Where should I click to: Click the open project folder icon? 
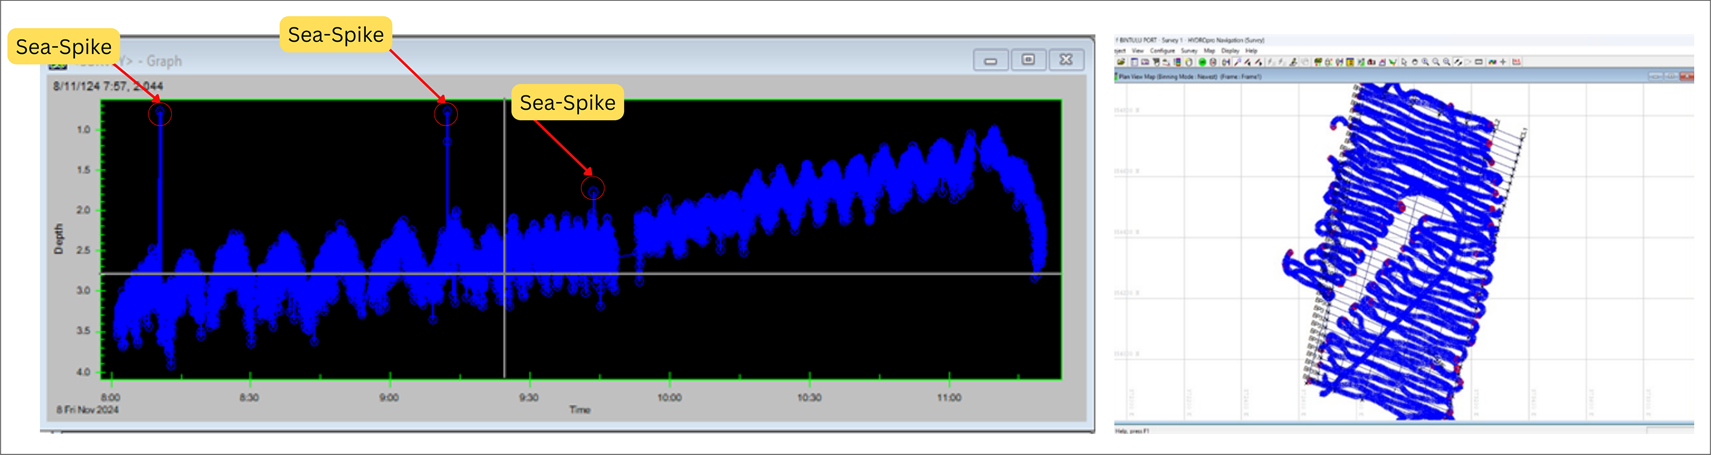point(1121,62)
